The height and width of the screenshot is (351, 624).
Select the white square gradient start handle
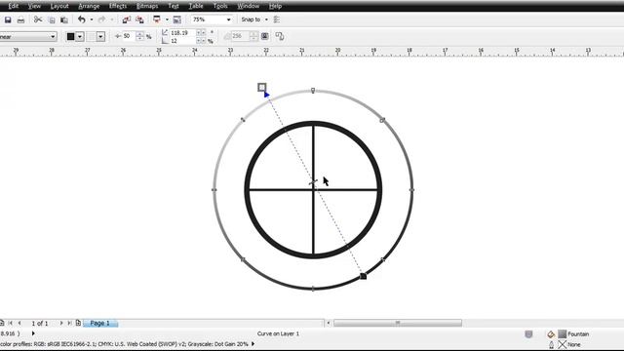[261, 87]
